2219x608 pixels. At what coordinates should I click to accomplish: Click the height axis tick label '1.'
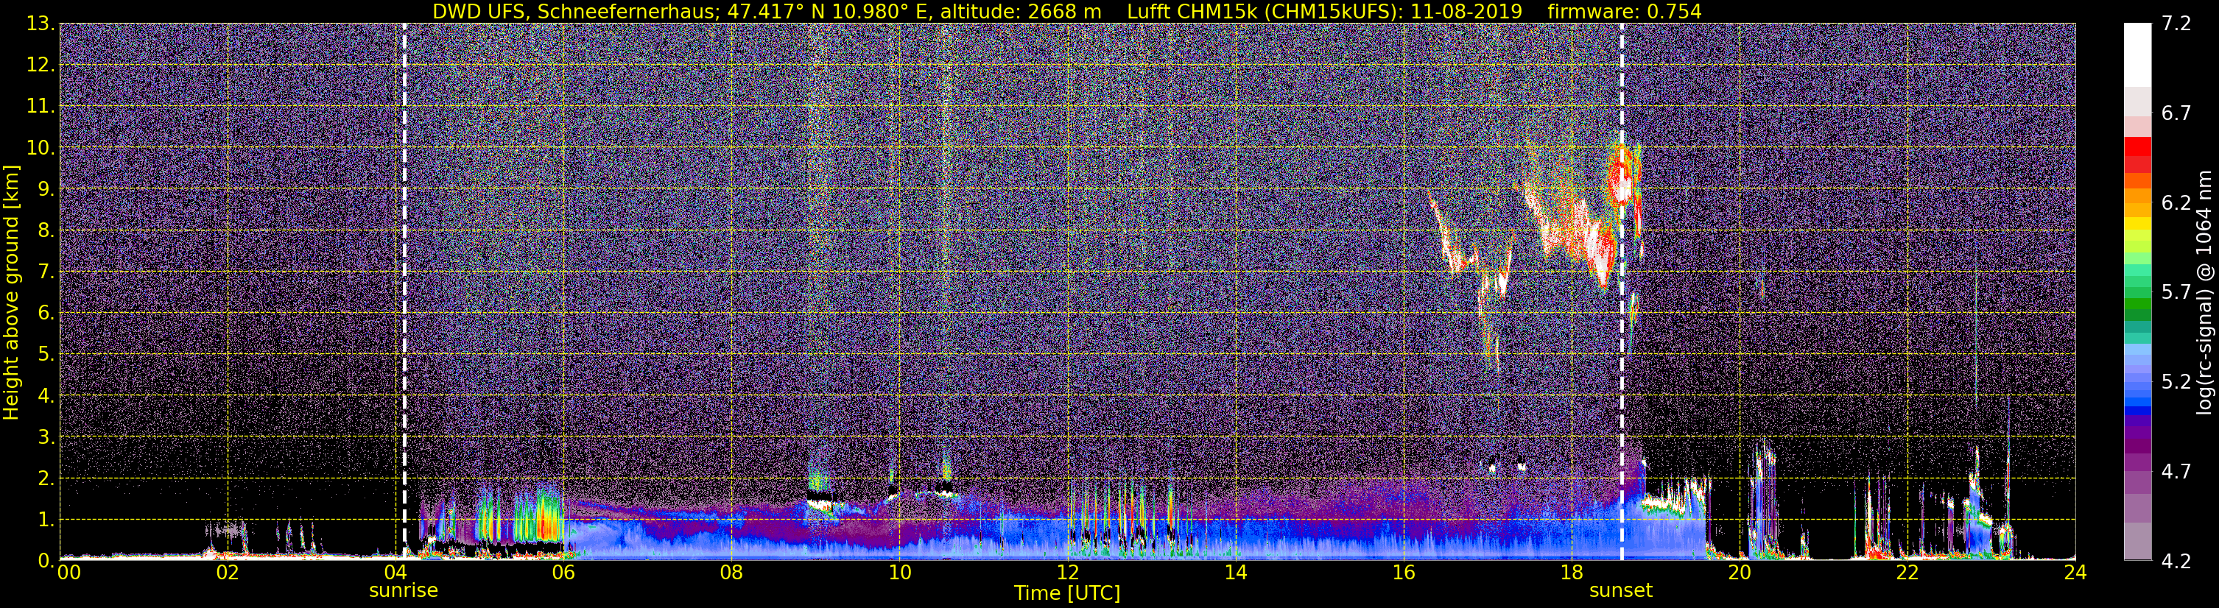46,519
